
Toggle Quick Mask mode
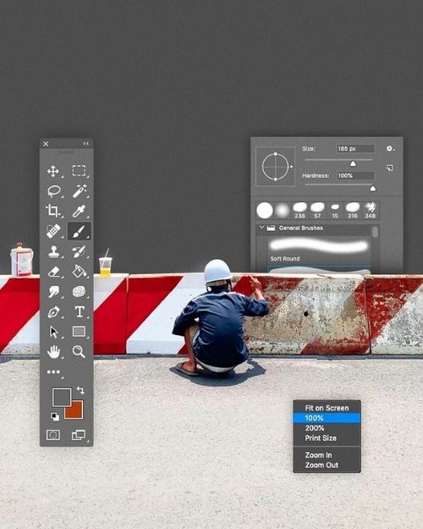pos(53,435)
